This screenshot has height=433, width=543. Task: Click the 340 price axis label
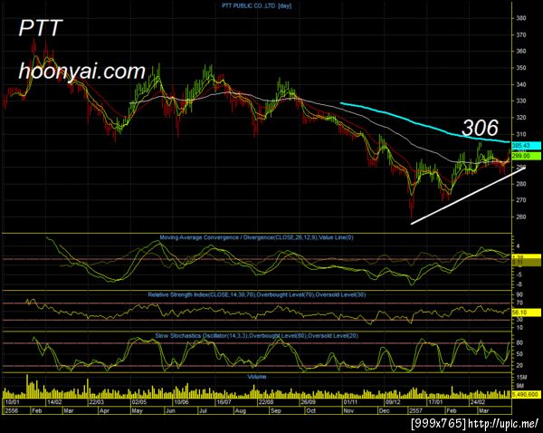click(x=521, y=84)
